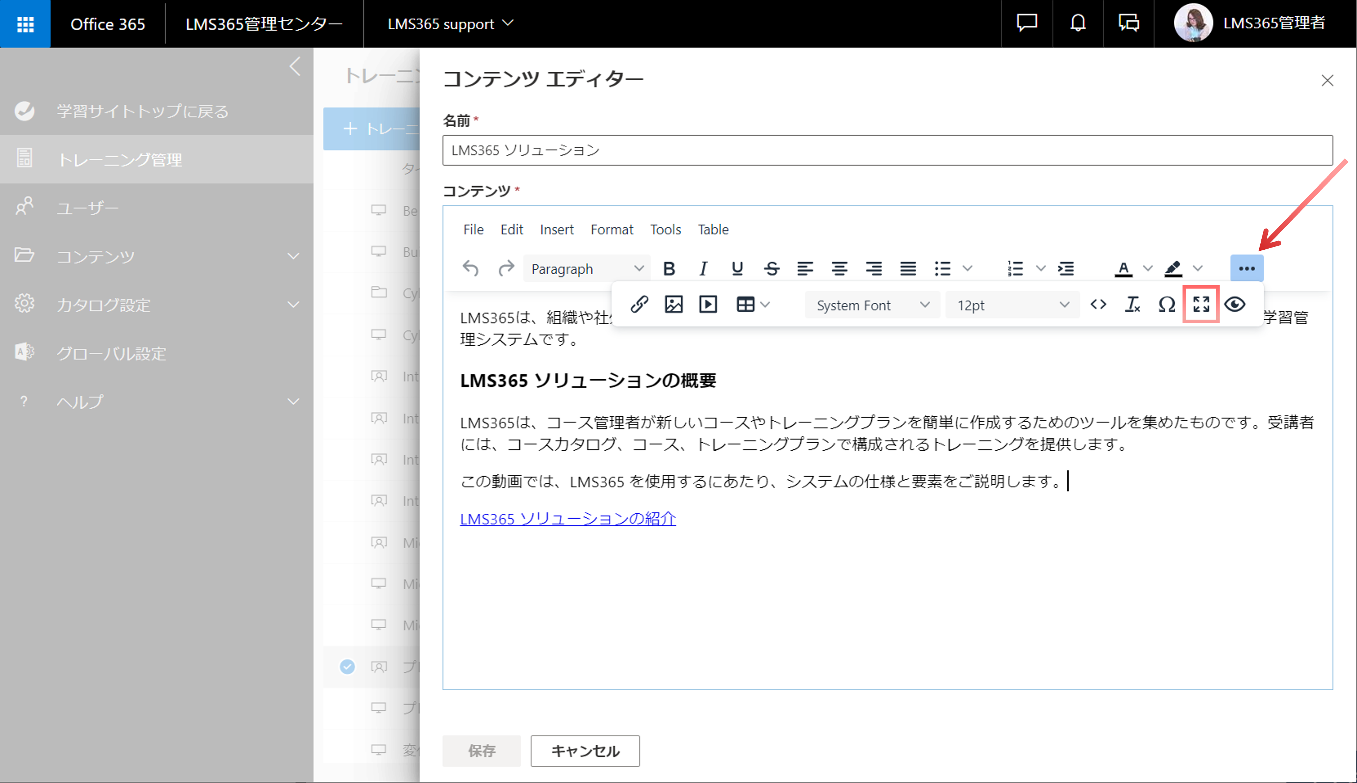Edit the 名前 name input field
Screen dimensions: 1357x783
coord(887,150)
